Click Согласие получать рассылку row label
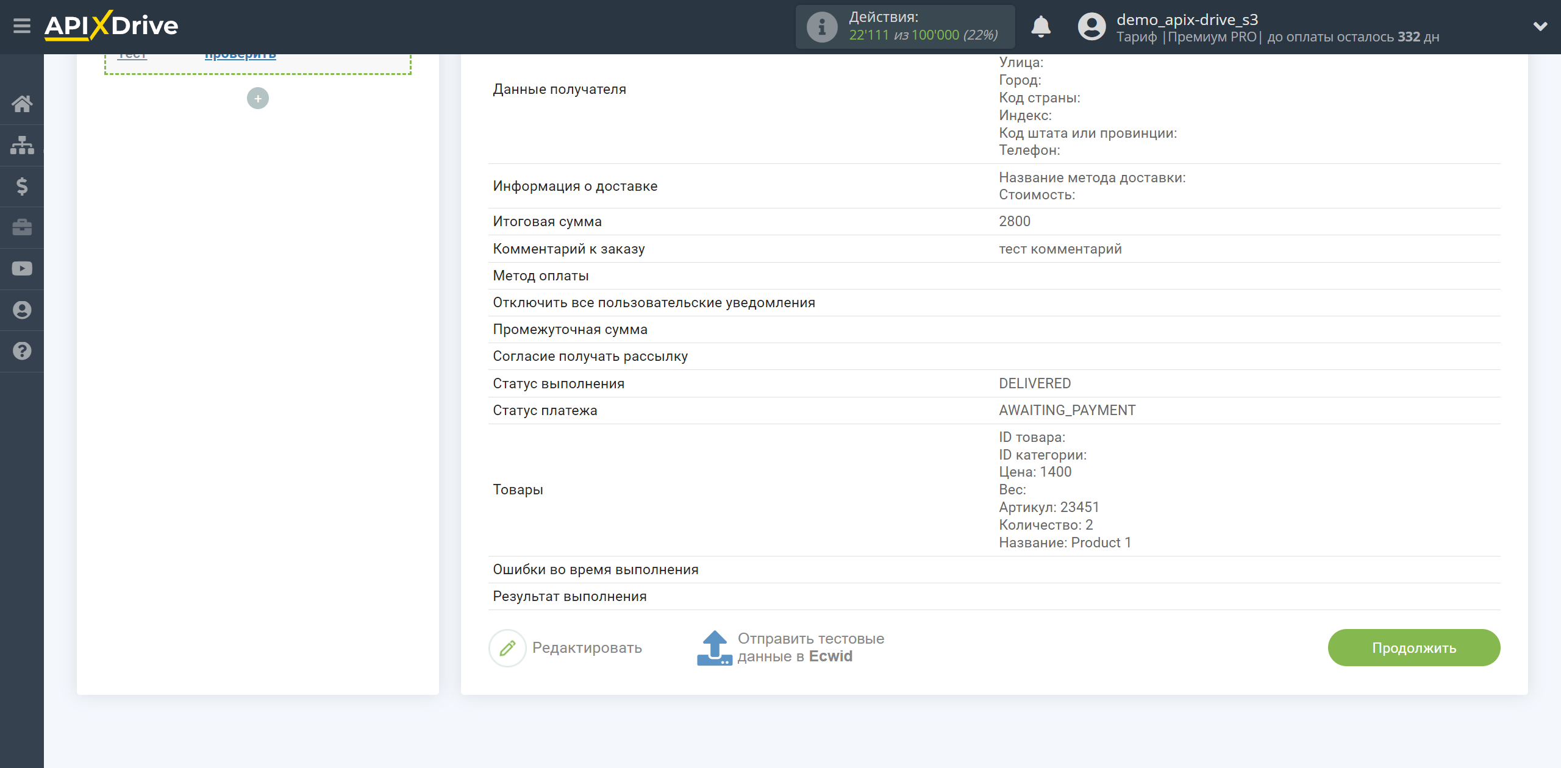The width and height of the screenshot is (1561, 768). (590, 356)
